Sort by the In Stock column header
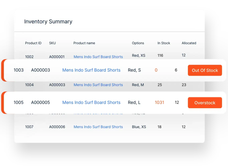 click(x=164, y=43)
